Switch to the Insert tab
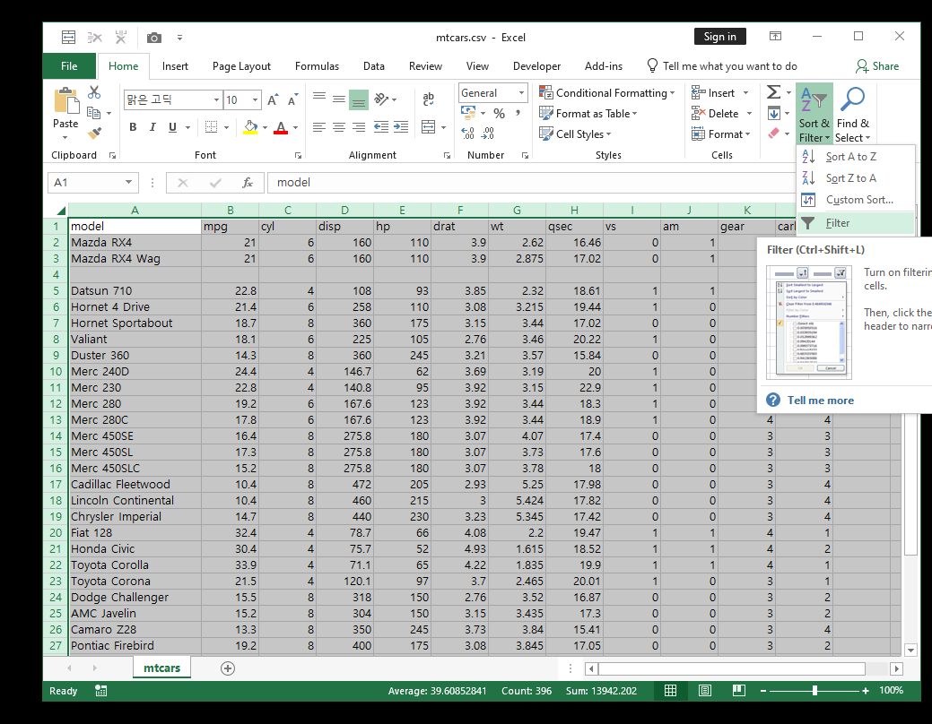The height and width of the screenshot is (724, 932). (x=175, y=66)
